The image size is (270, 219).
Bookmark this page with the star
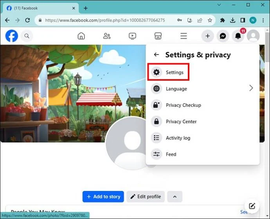tap(210, 20)
